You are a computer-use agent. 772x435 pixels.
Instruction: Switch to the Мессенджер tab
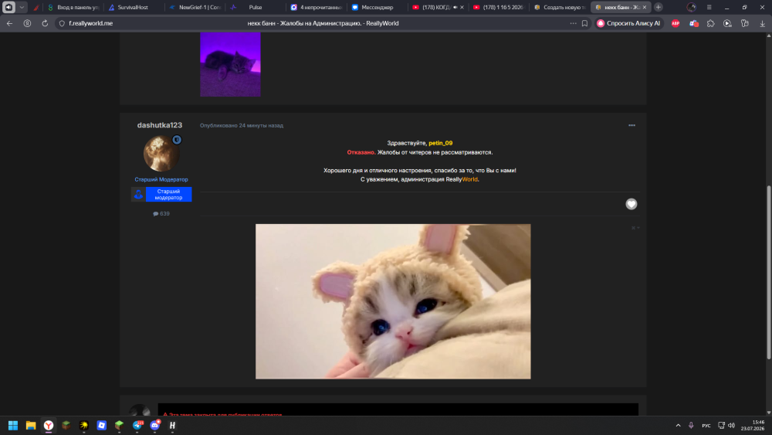[x=377, y=8]
